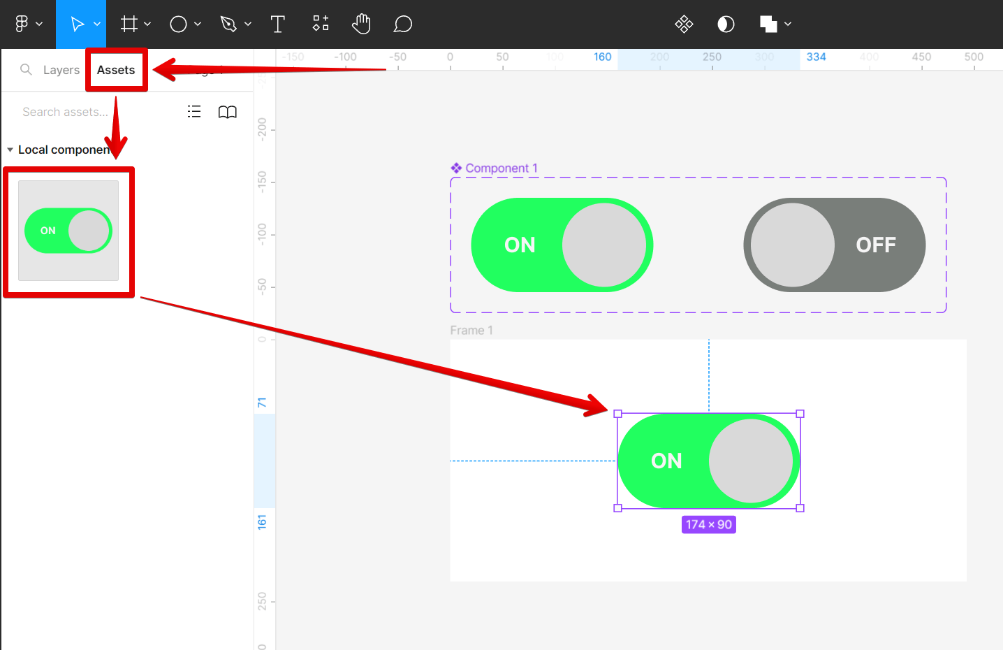The width and height of the screenshot is (1003, 650).
Task: Expand the Move tool dropdown
Action: pos(97,23)
